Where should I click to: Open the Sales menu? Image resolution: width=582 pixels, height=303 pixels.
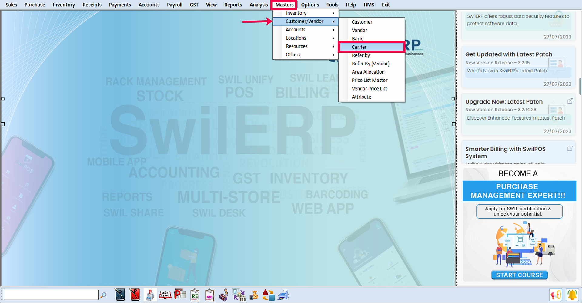[x=11, y=5]
